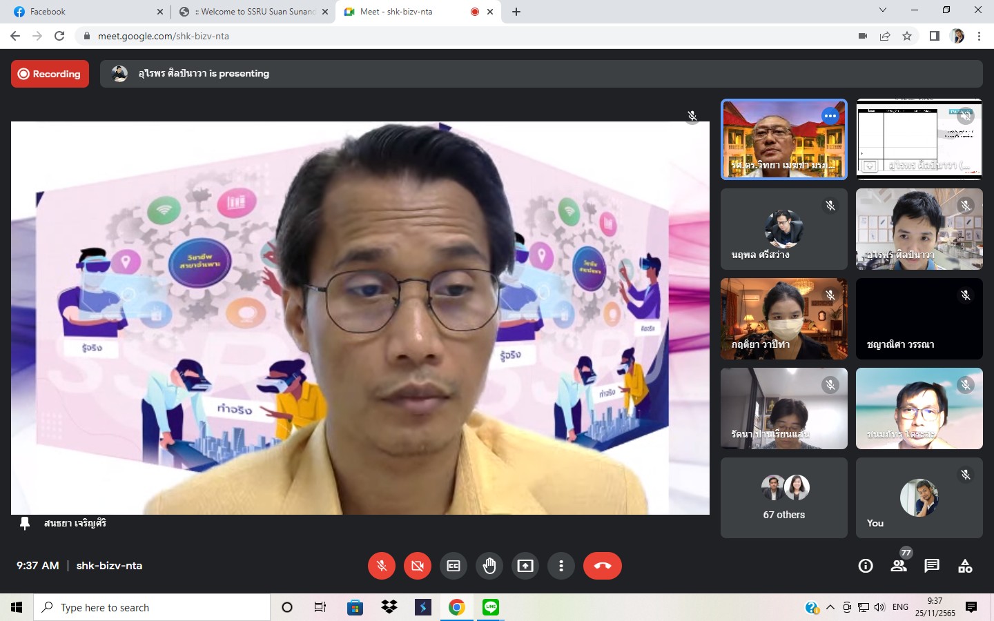Viewport: 994px width, 621px height.
Task: Open the 67 others participant tile
Action: click(x=783, y=497)
